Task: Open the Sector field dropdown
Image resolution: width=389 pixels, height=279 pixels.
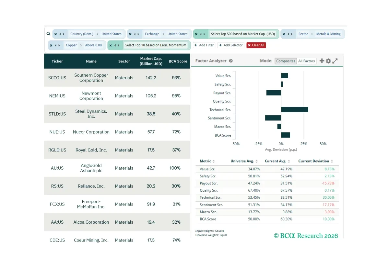Action: coord(303,34)
